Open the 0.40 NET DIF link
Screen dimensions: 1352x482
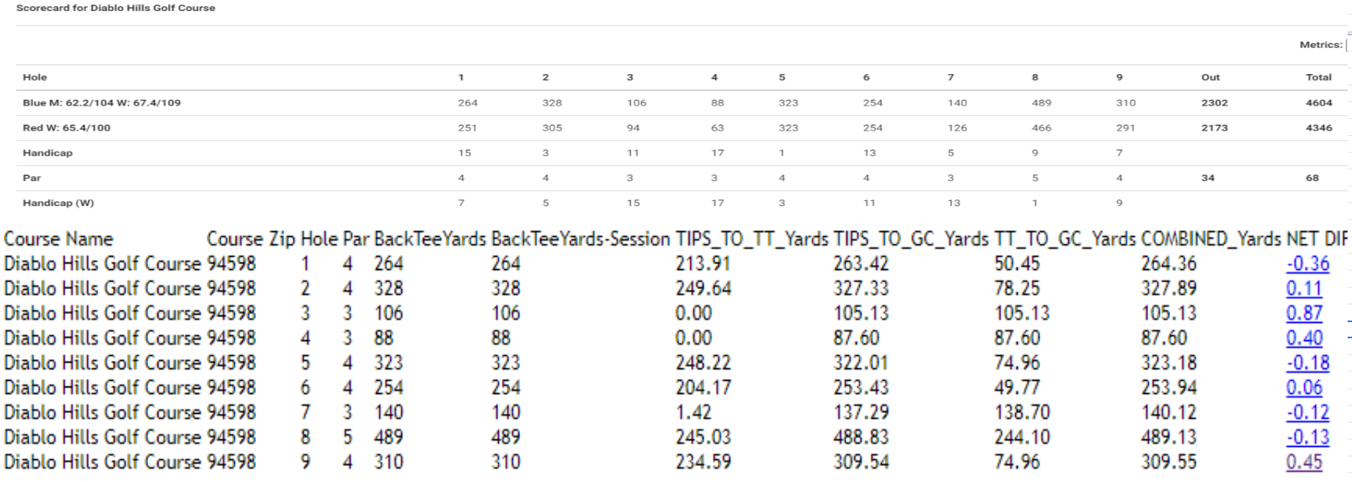(1304, 338)
